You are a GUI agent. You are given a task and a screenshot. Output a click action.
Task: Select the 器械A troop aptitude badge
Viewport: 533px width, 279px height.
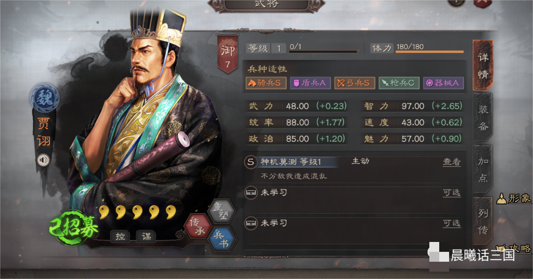[443, 83]
